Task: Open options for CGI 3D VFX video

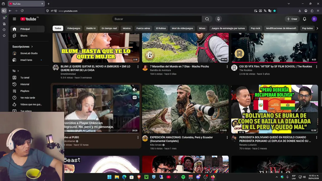Action: [x=316, y=67]
